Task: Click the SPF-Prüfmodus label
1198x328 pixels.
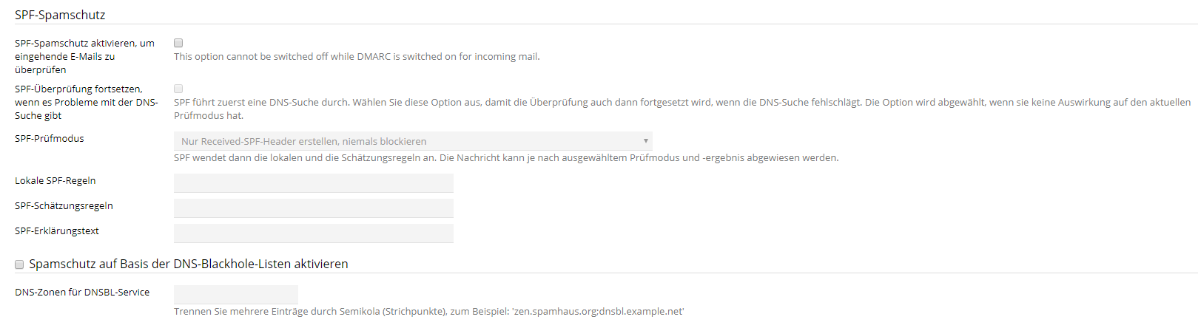Action: [50, 138]
